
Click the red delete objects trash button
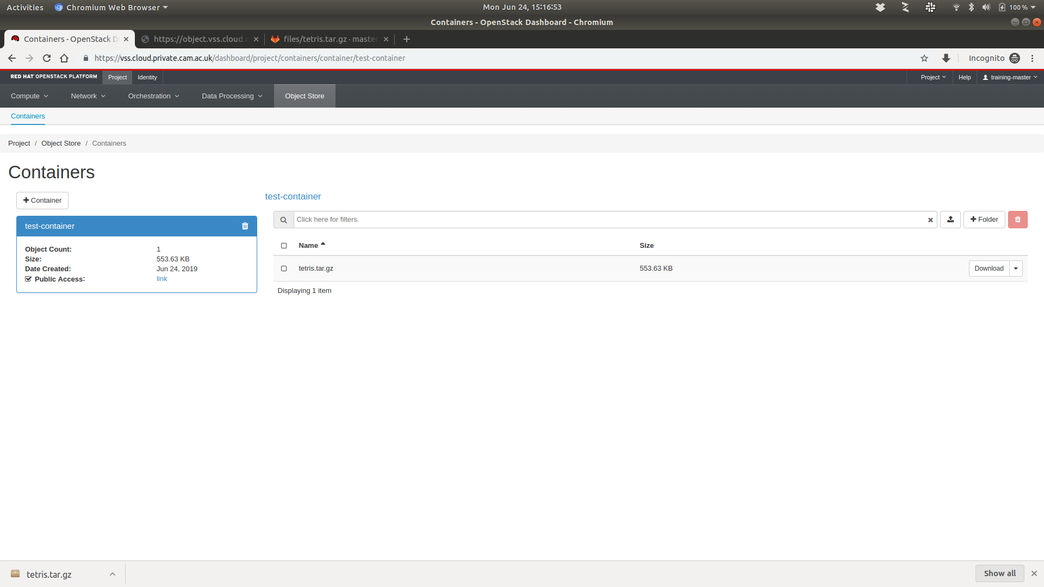(x=1017, y=220)
